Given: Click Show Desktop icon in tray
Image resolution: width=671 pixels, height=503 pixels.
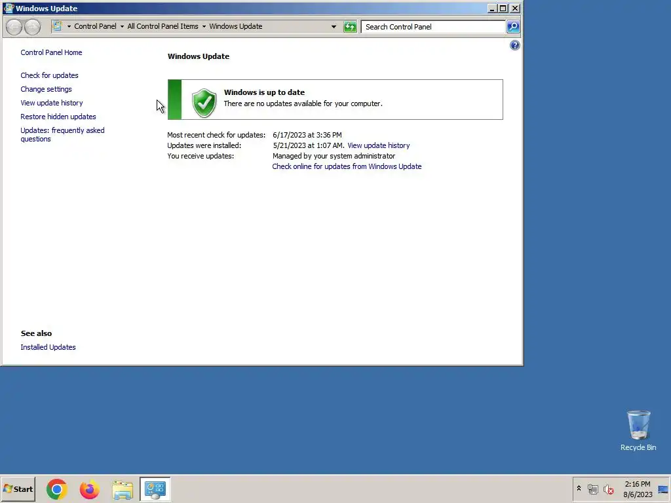Looking at the screenshot, I should (x=663, y=489).
